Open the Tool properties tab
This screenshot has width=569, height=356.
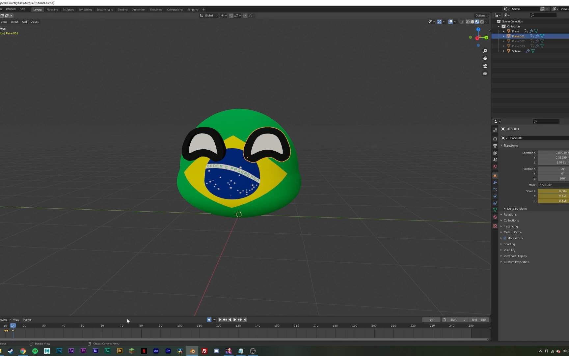(x=495, y=130)
